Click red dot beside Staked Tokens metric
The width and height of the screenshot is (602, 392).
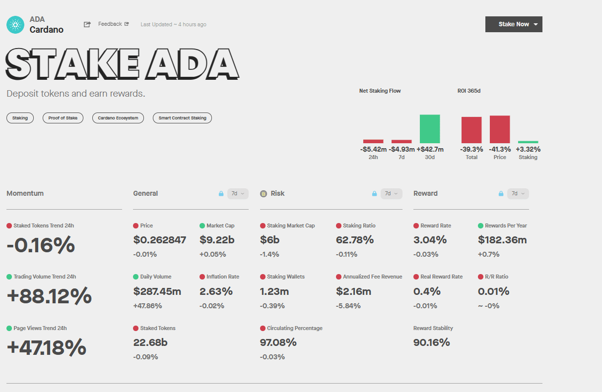136,328
